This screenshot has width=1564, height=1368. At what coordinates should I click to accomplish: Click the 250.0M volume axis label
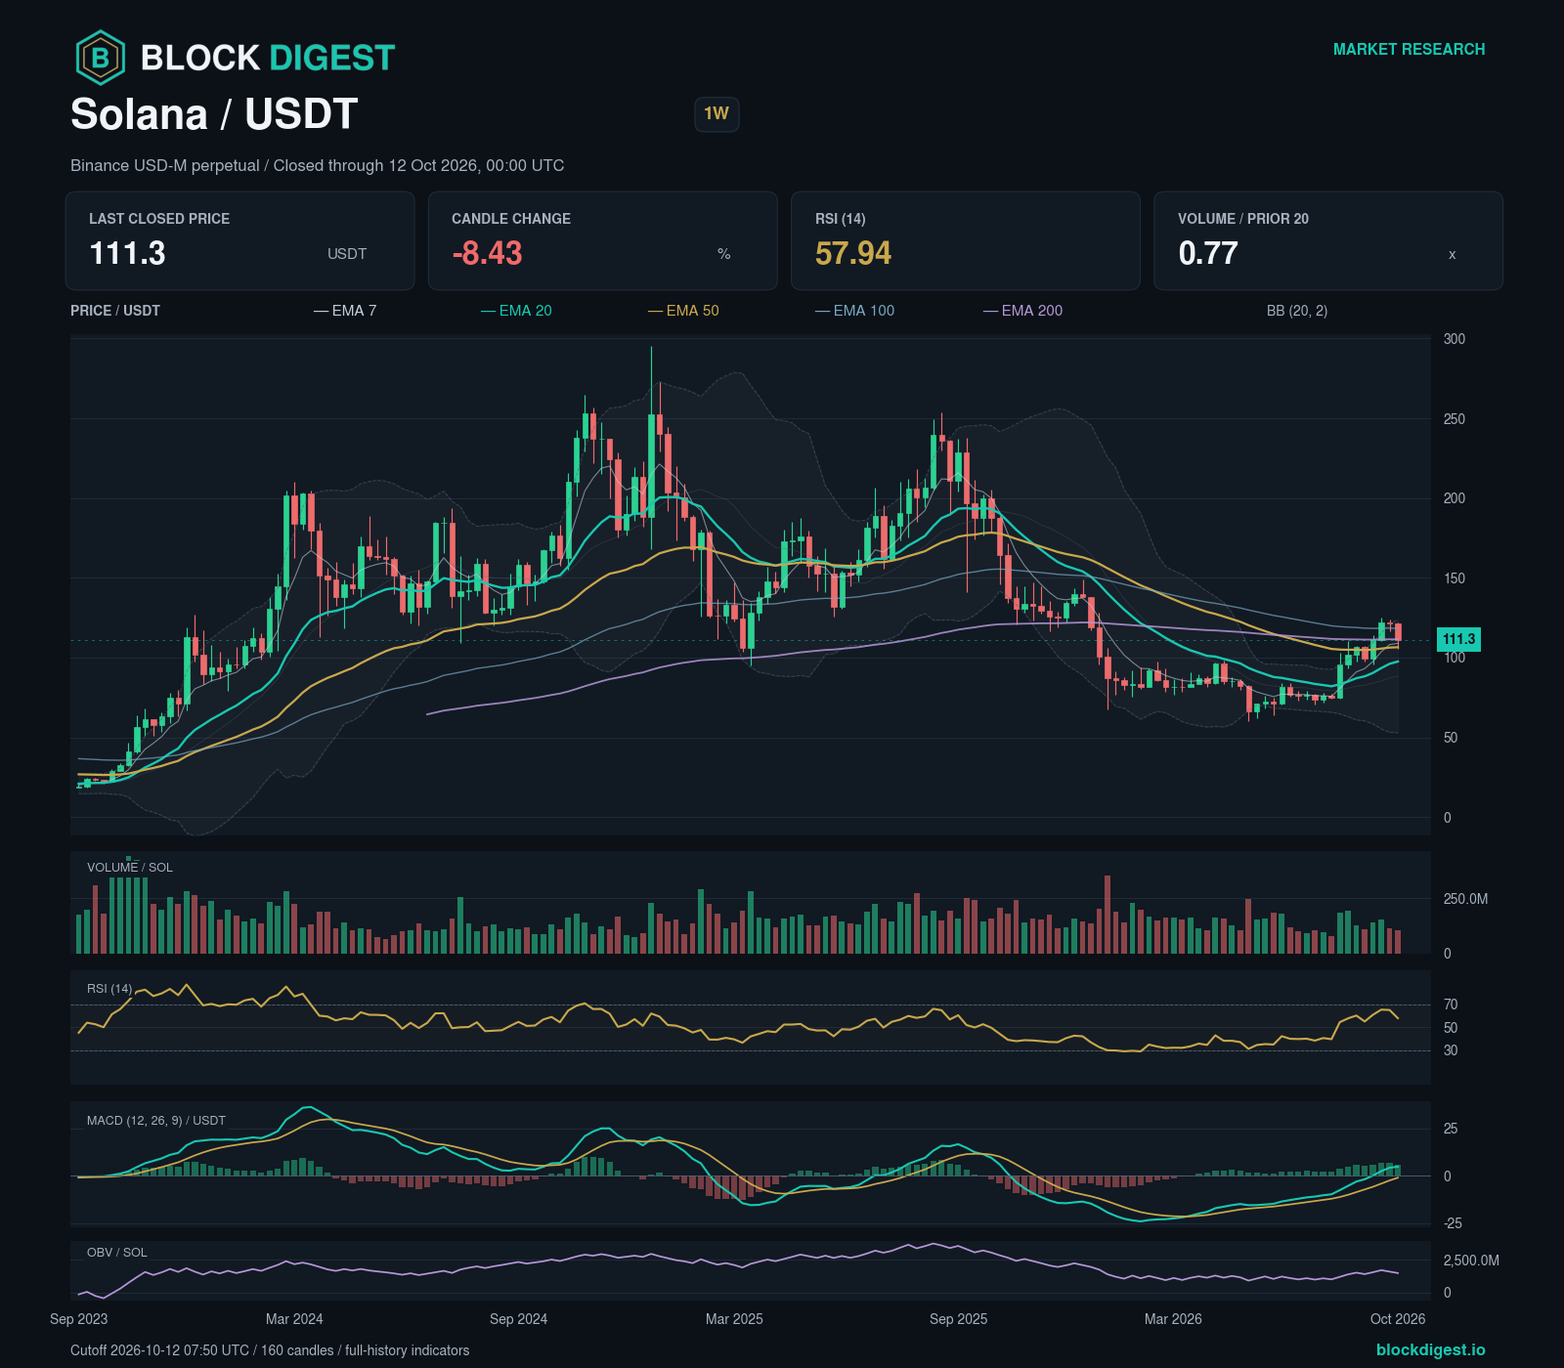(1465, 899)
